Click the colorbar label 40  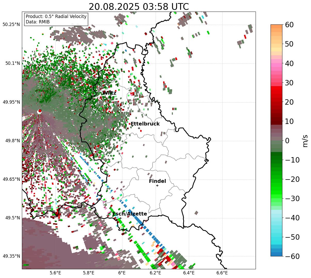(289, 63)
